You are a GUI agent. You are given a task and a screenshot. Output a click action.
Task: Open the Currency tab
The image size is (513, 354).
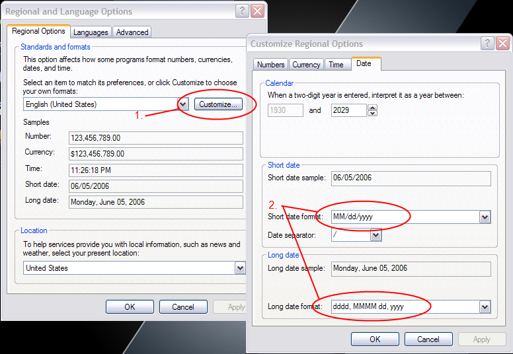click(x=306, y=65)
